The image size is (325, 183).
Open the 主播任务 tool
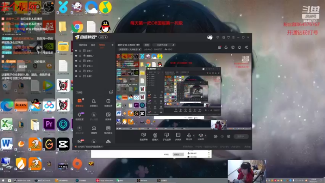108,102
